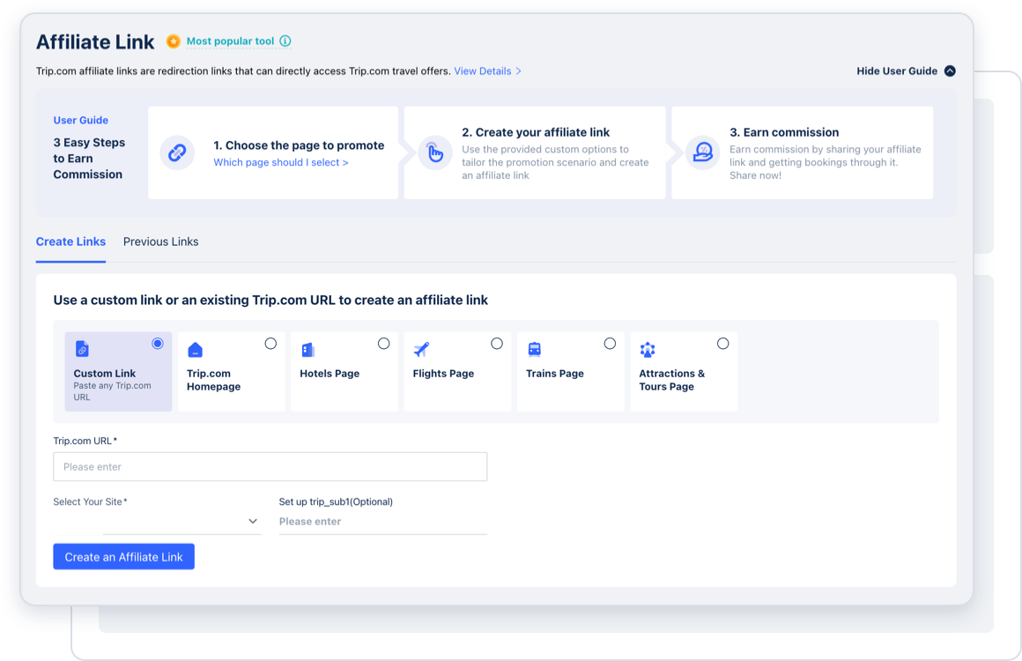Select the Custom Link radio button

(158, 344)
